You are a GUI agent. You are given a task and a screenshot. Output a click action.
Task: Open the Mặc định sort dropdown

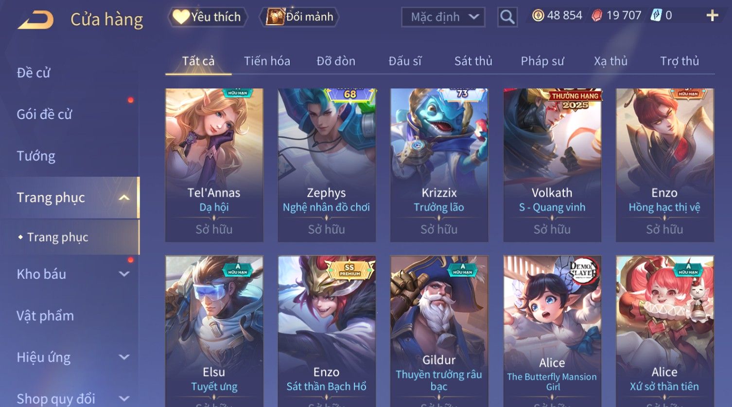click(x=443, y=17)
